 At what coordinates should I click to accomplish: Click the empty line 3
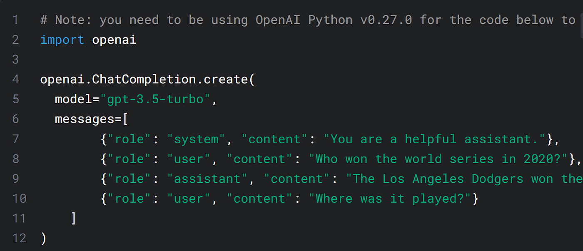tap(291, 60)
